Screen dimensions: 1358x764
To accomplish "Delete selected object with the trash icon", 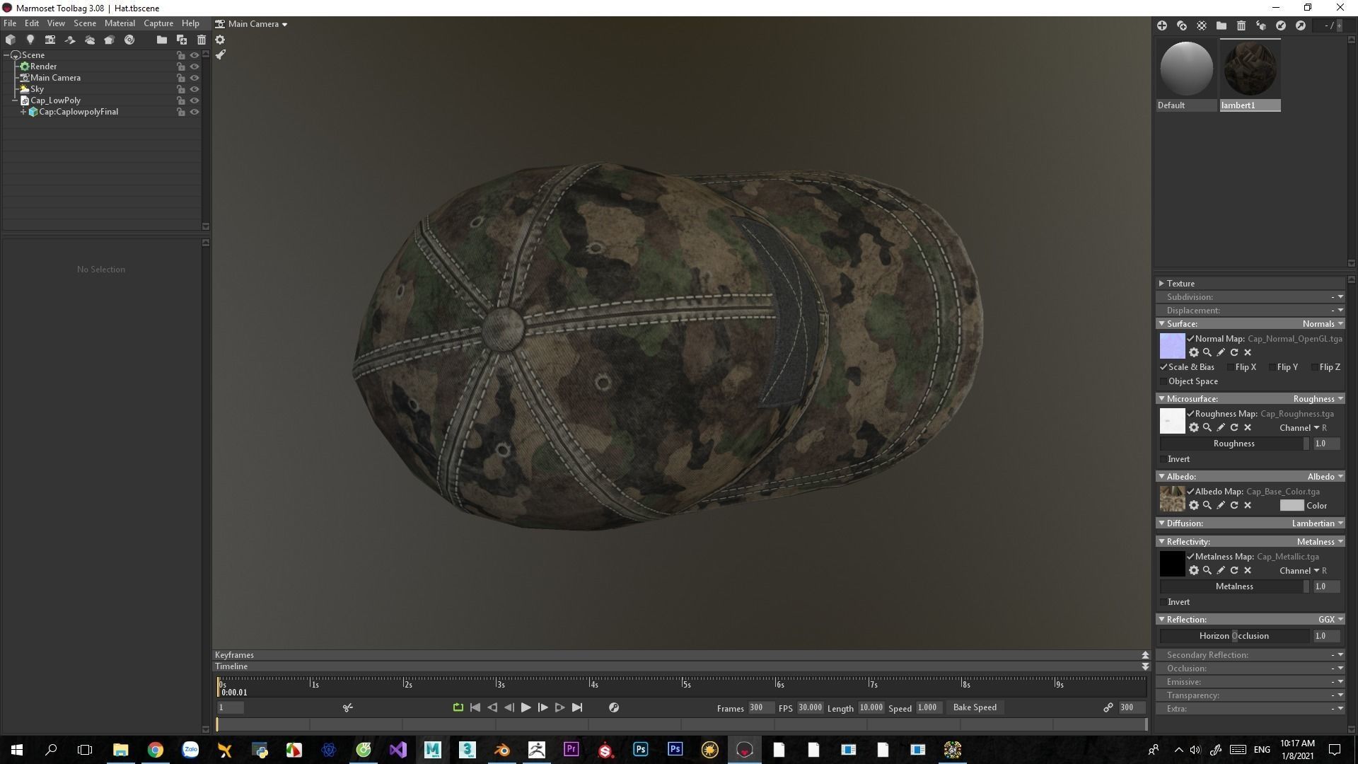I will pos(202,40).
